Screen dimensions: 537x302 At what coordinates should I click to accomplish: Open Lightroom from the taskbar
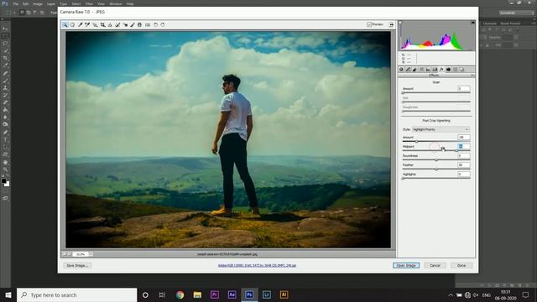pyautogui.click(x=267, y=294)
